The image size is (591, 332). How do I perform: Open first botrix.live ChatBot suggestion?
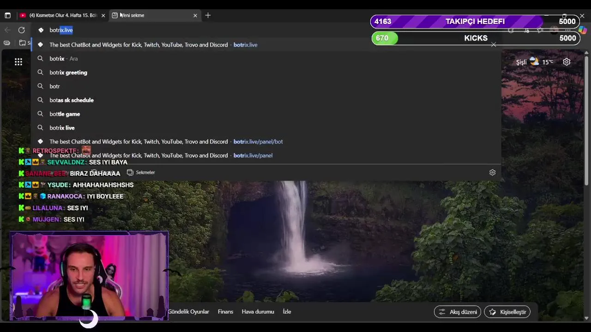click(266, 45)
